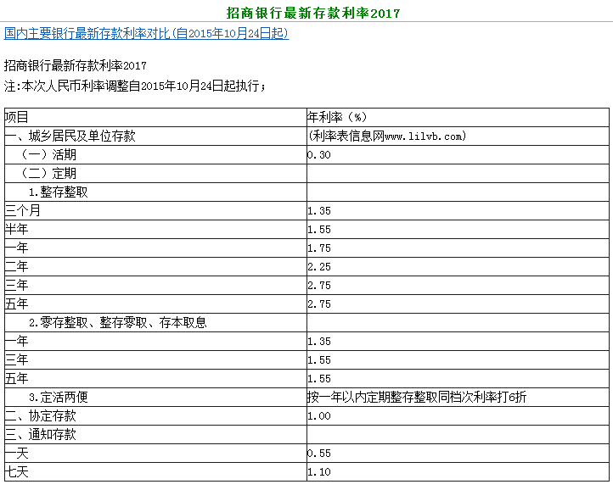Click the 0.55 rate value
613x490 pixels.
tap(319, 454)
